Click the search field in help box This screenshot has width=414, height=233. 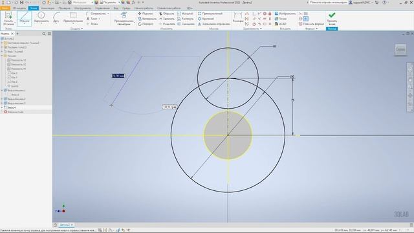point(328,3)
